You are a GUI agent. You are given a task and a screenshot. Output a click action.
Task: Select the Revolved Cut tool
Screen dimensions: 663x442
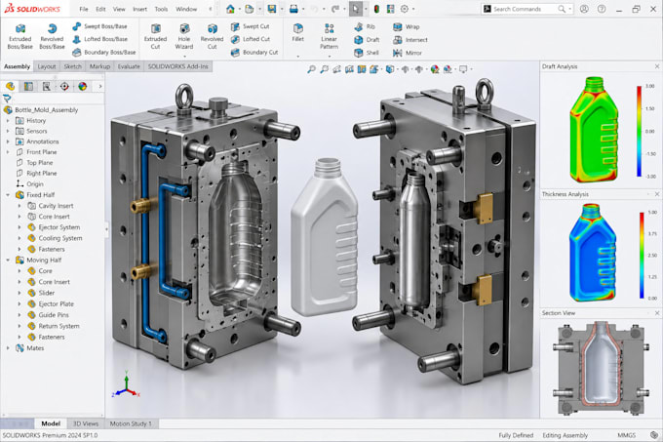(x=212, y=37)
